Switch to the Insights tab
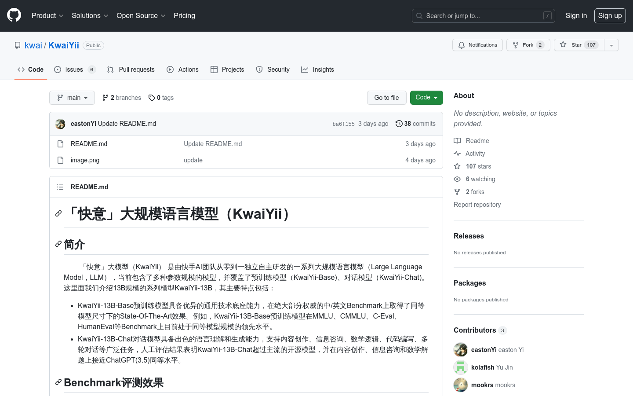Screen dimensions: 633x396 point(317,70)
